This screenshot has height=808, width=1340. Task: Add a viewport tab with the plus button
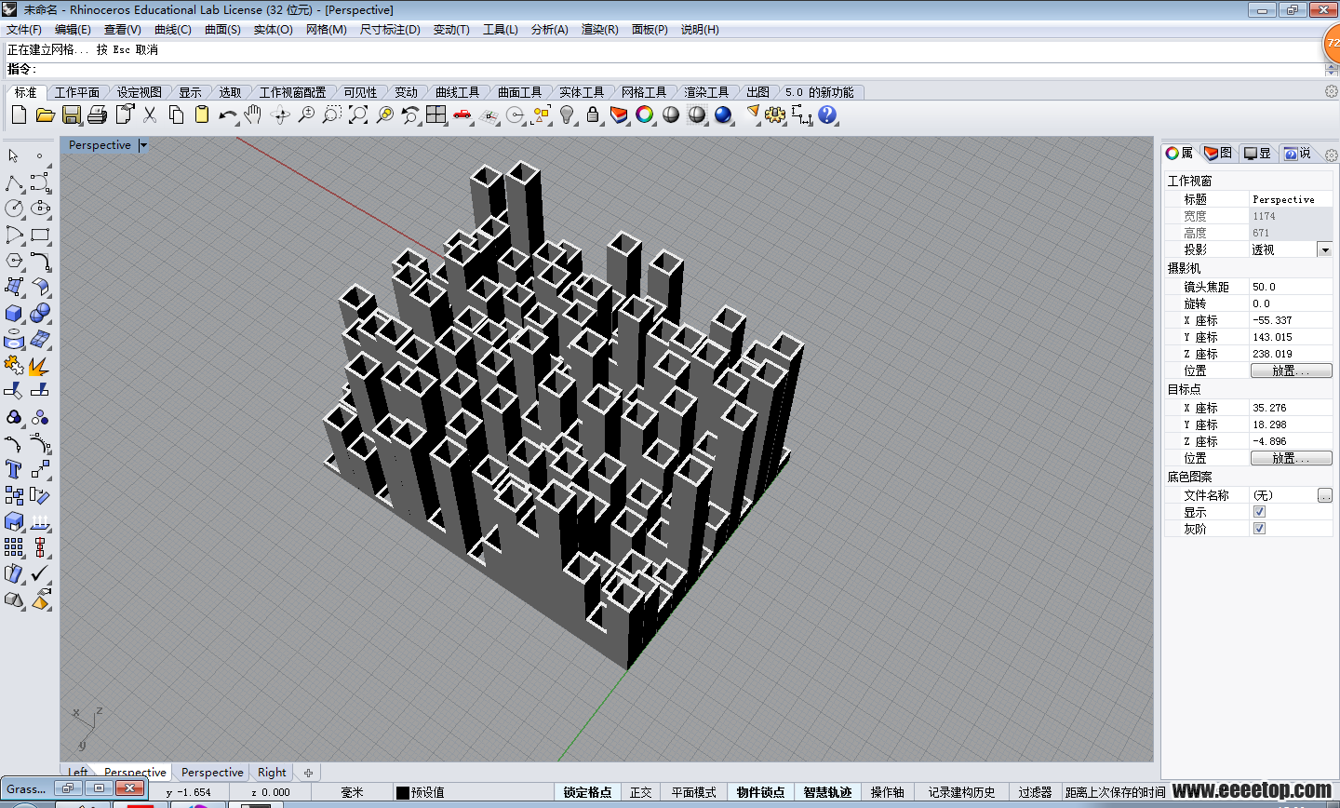coord(308,773)
